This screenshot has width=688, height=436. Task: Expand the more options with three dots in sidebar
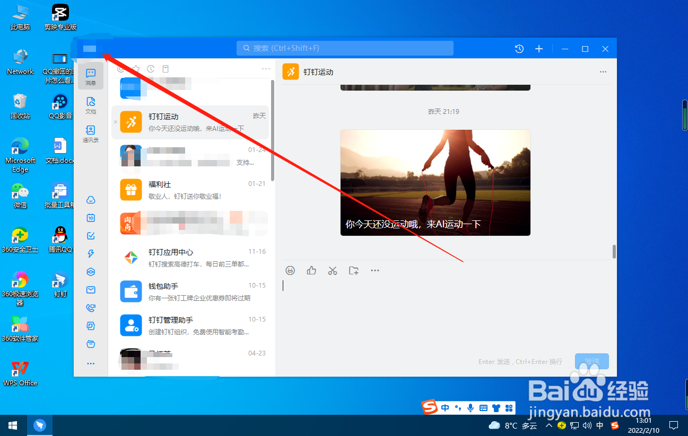(90, 363)
